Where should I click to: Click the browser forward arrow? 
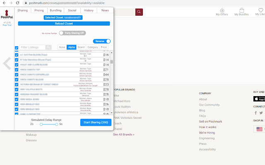[11, 3]
